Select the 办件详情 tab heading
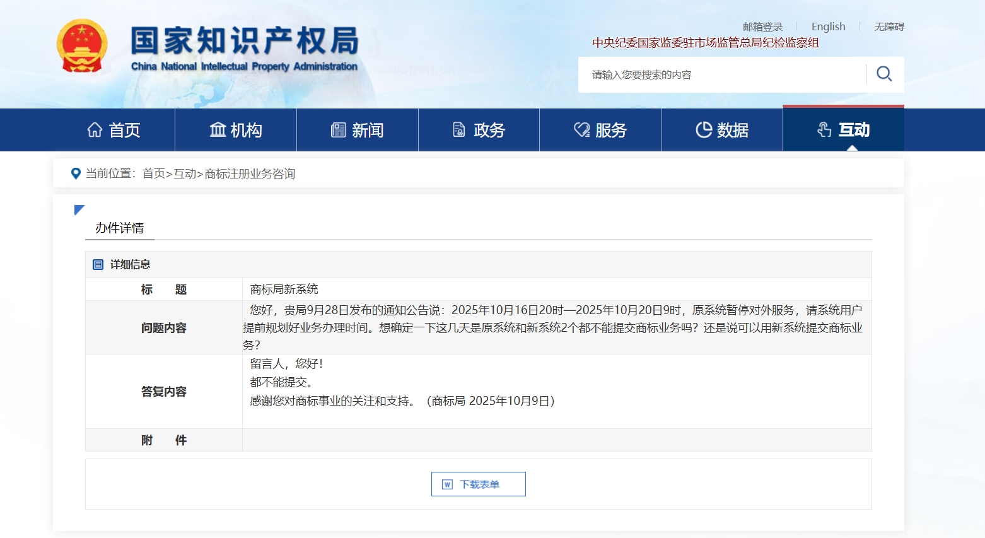The width and height of the screenshot is (985, 538). (119, 228)
